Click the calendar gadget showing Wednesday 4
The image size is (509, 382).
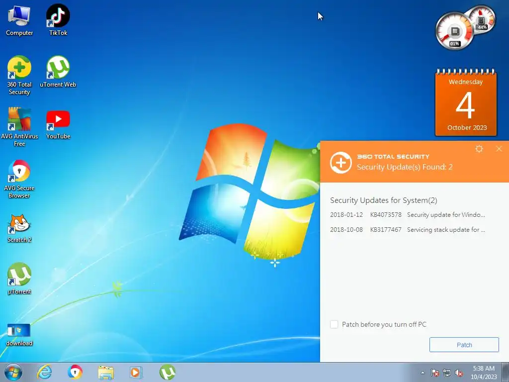(466, 102)
